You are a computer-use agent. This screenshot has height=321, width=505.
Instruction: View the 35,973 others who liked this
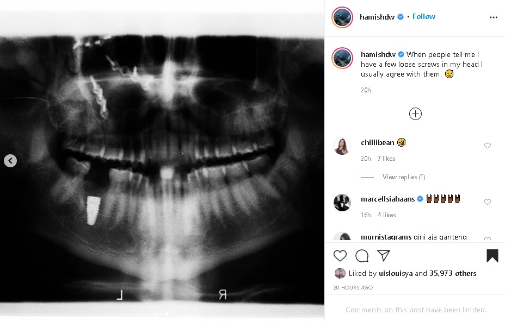pyautogui.click(x=453, y=273)
